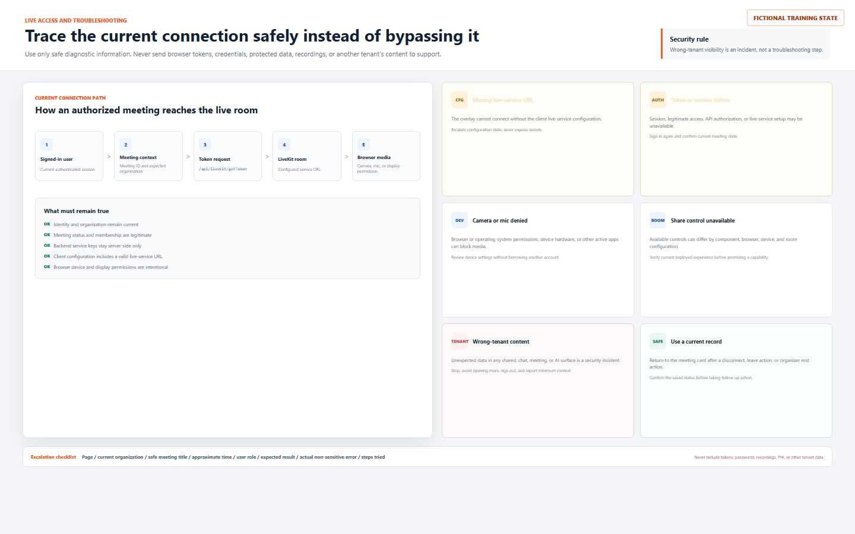Click 'Review device settings without borrowing another account'
This screenshot has width=855, height=534.
coord(505,258)
